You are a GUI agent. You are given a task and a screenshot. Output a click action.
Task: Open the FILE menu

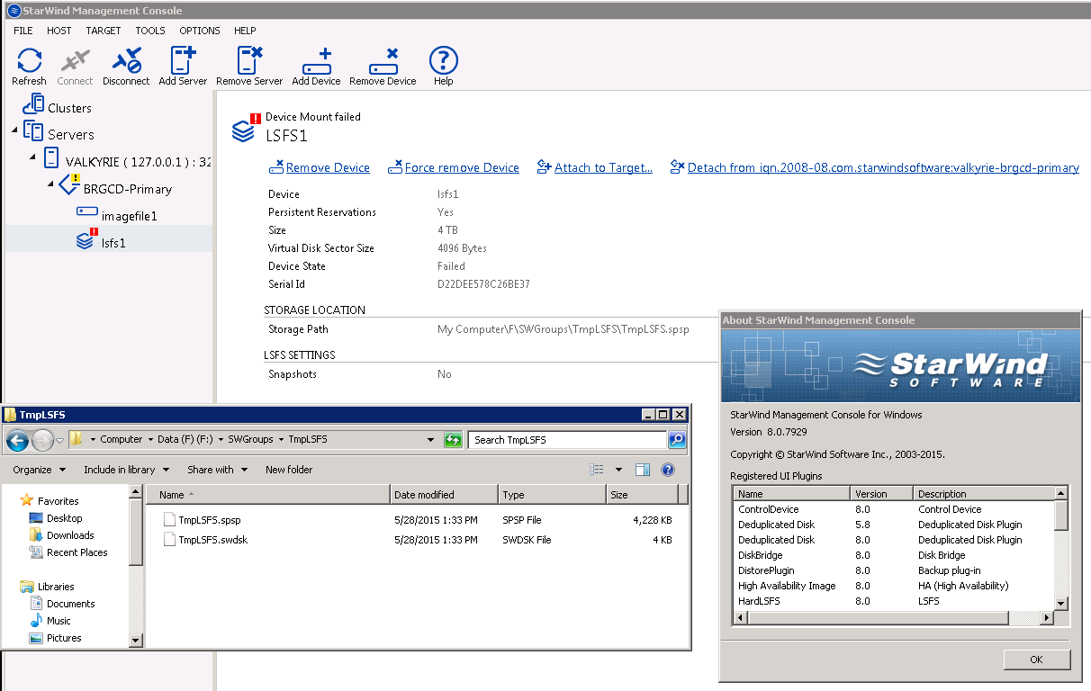tap(23, 31)
